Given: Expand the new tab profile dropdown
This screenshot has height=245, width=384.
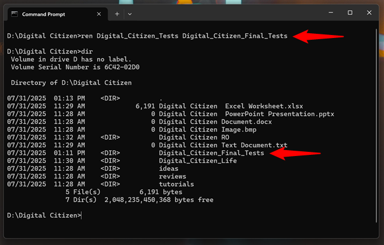Looking at the screenshot, I should pyautogui.click(x=130, y=12).
